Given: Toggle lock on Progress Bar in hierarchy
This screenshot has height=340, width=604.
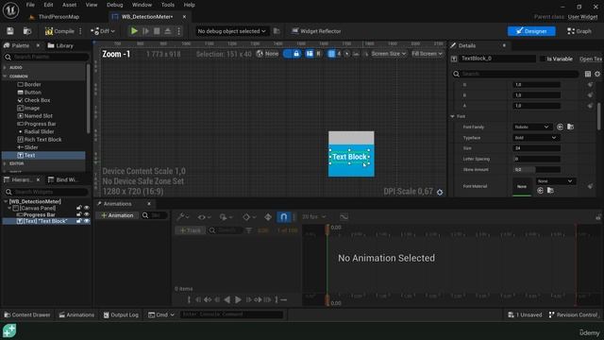Looking at the screenshot, I should pos(79,214).
